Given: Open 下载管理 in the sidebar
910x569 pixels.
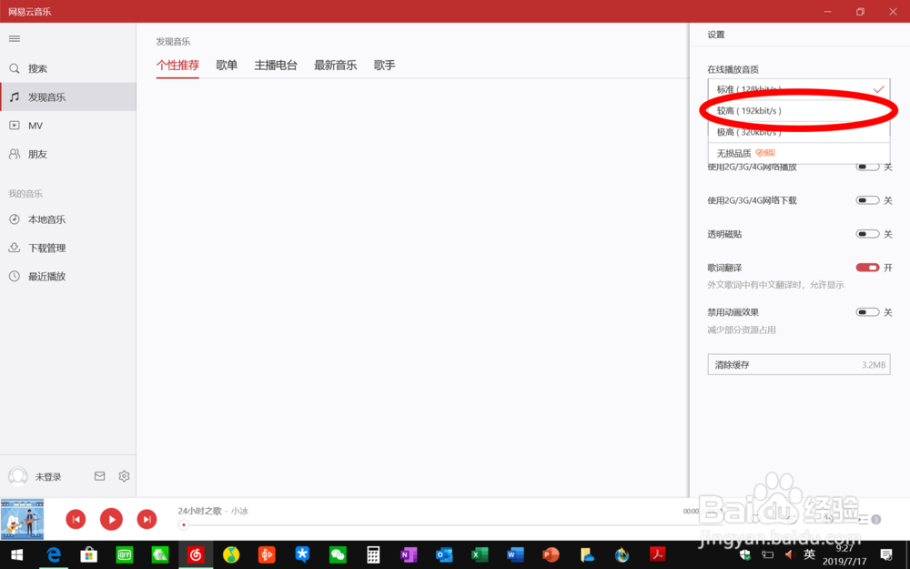Looking at the screenshot, I should pos(68,248).
